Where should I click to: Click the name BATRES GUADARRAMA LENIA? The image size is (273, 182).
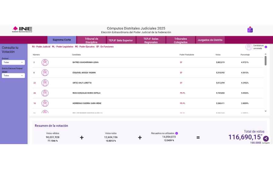[x=86, y=62]
